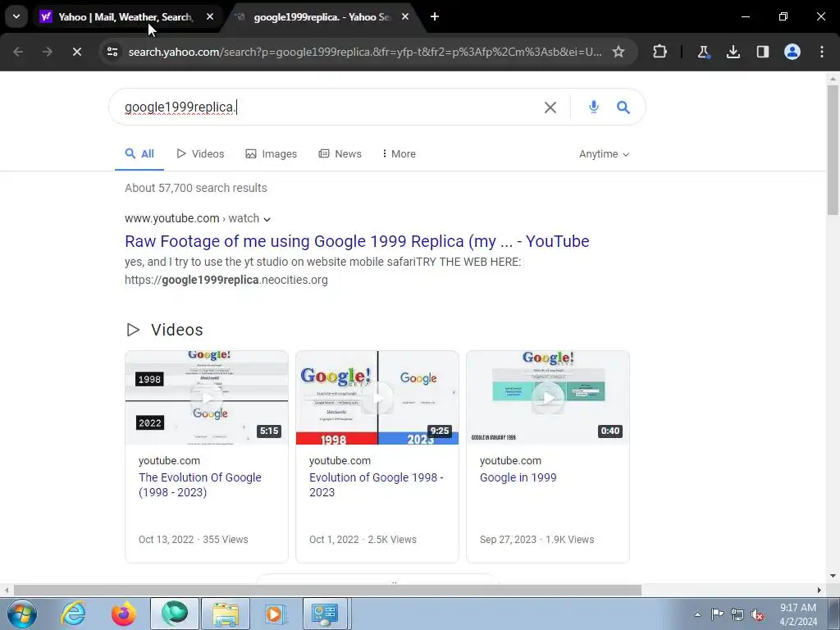Expand the More search categories menu
Image resolution: width=840 pixels, height=630 pixels.
(399, 153)
